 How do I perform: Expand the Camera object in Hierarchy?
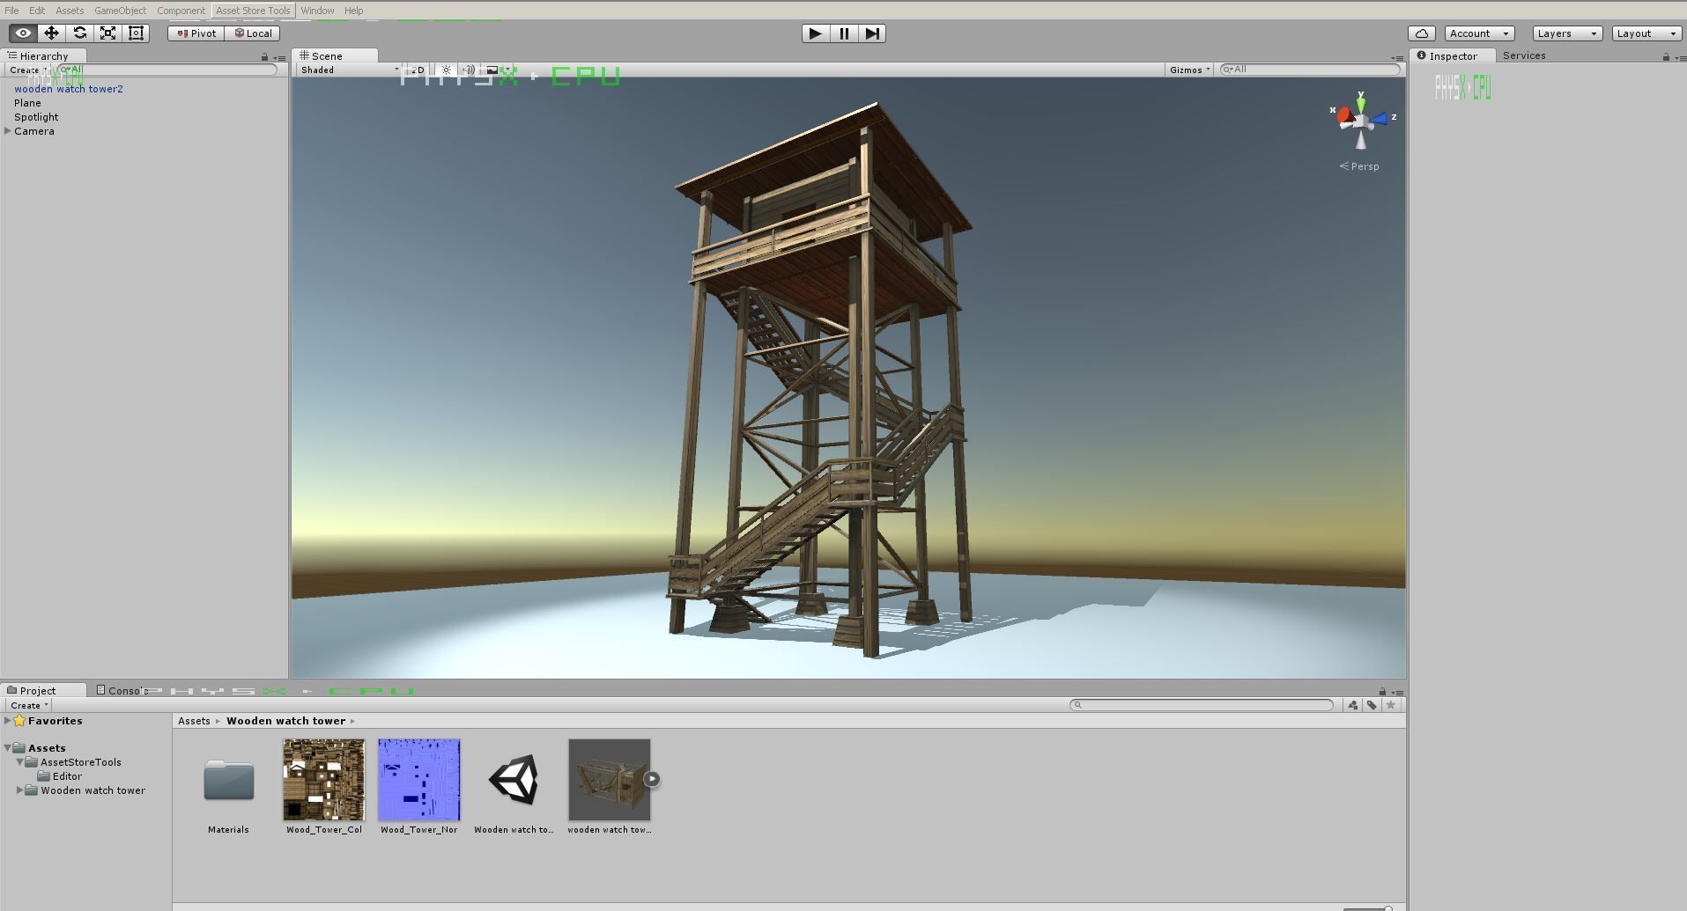(8, 131)
